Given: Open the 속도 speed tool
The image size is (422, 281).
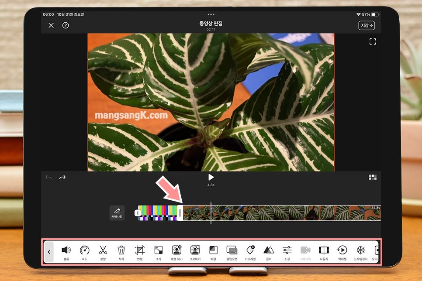Looking at the screenshot, I should 84,253.
